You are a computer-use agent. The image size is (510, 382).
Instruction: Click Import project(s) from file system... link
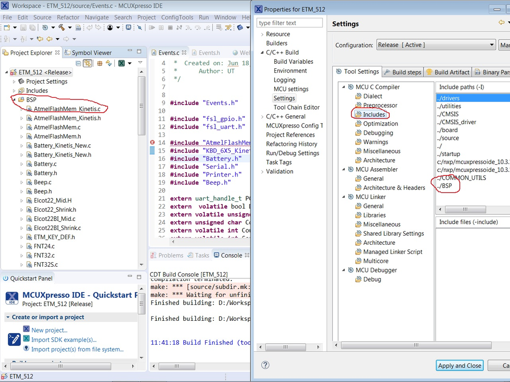78,349
